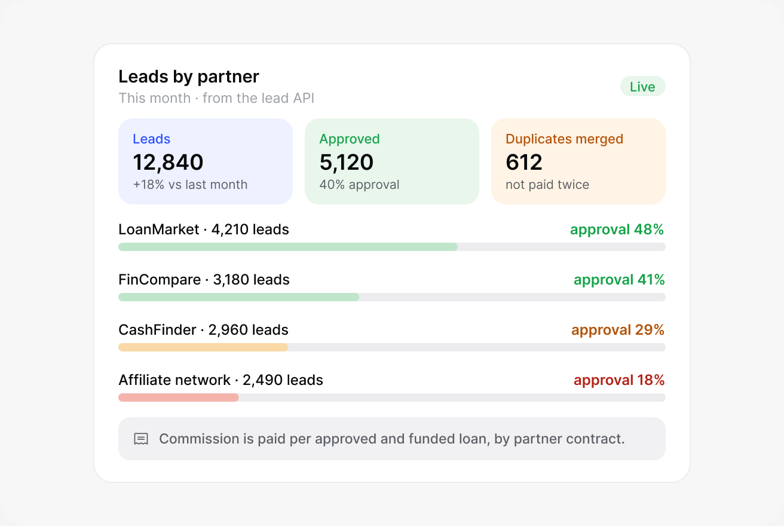The height and width of the screenshot is (526, 784).
Task: Open the Duplicates merged 612 card
Action: tap(578, 161)
